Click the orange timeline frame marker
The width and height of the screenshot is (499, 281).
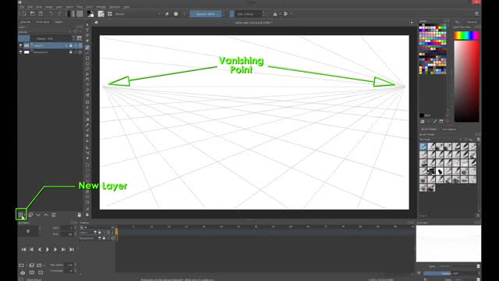tap(116, 232)
